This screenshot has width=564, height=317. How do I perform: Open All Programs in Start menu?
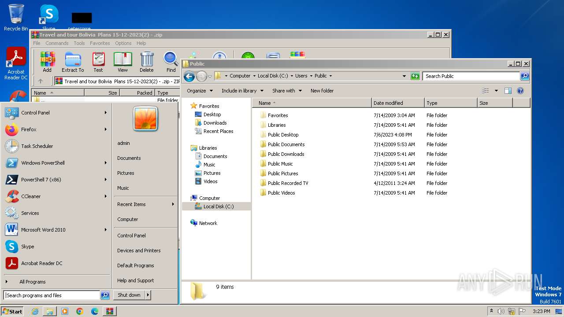(32, 282)
